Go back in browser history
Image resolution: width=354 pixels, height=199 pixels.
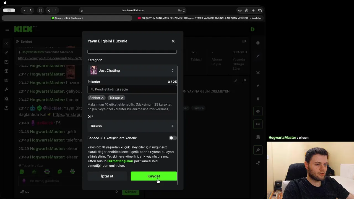coord(49,10)
